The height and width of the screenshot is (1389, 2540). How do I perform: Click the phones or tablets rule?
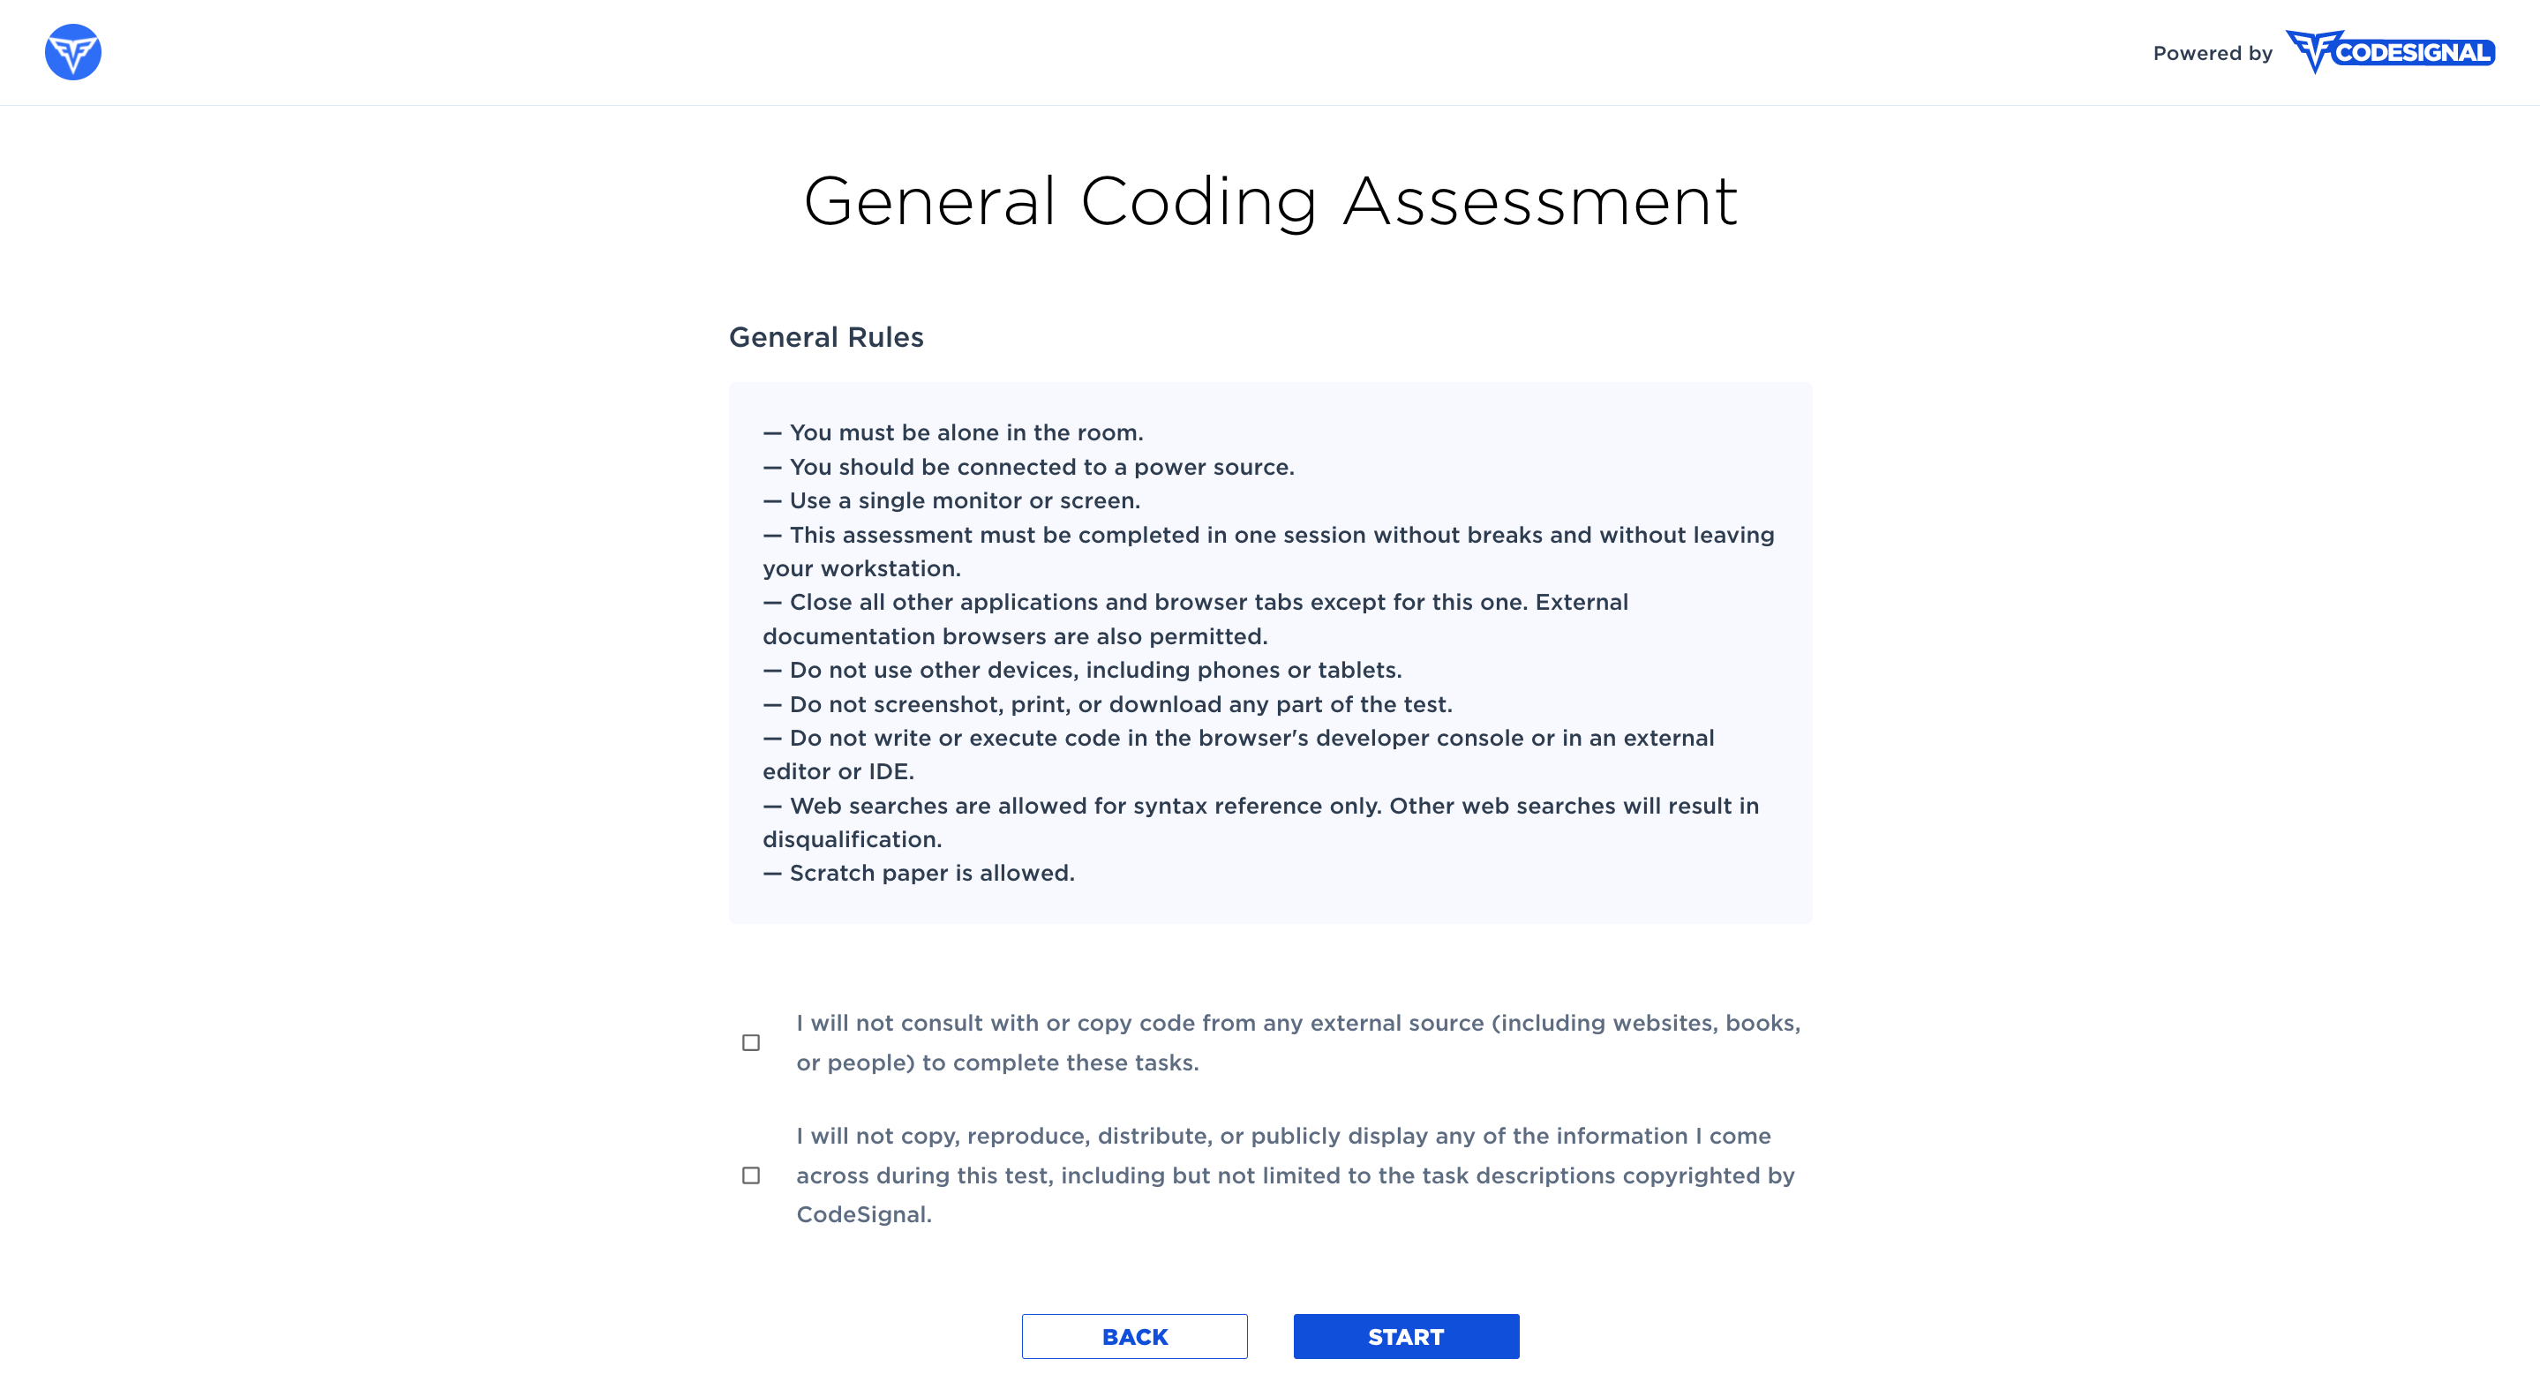tap(1082, 671)
